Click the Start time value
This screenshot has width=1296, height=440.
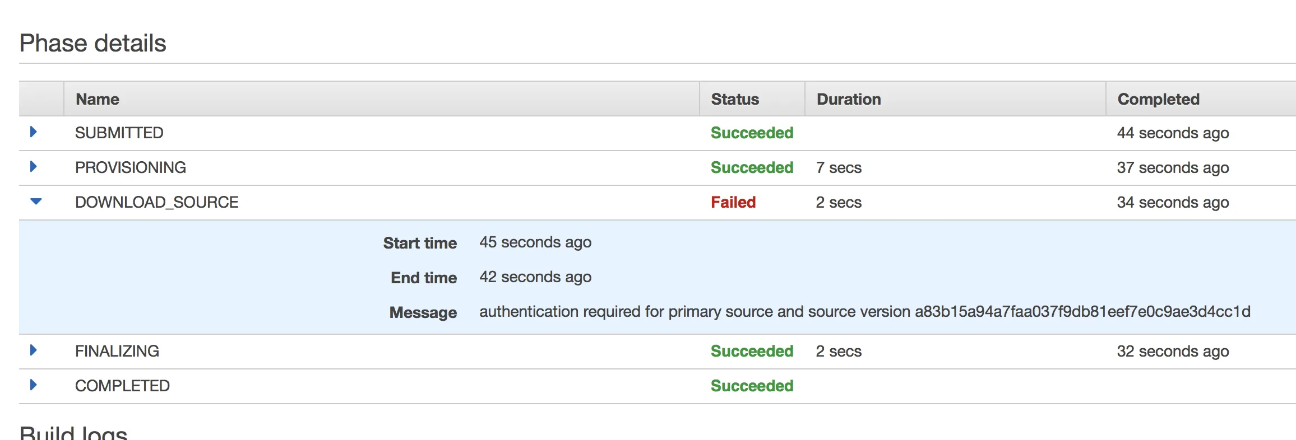(535, 242)
